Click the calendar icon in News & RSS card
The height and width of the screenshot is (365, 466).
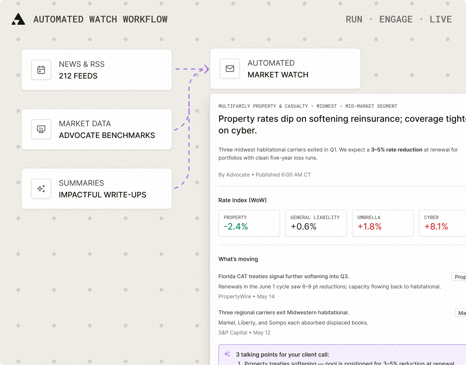(x=41, y=70)
